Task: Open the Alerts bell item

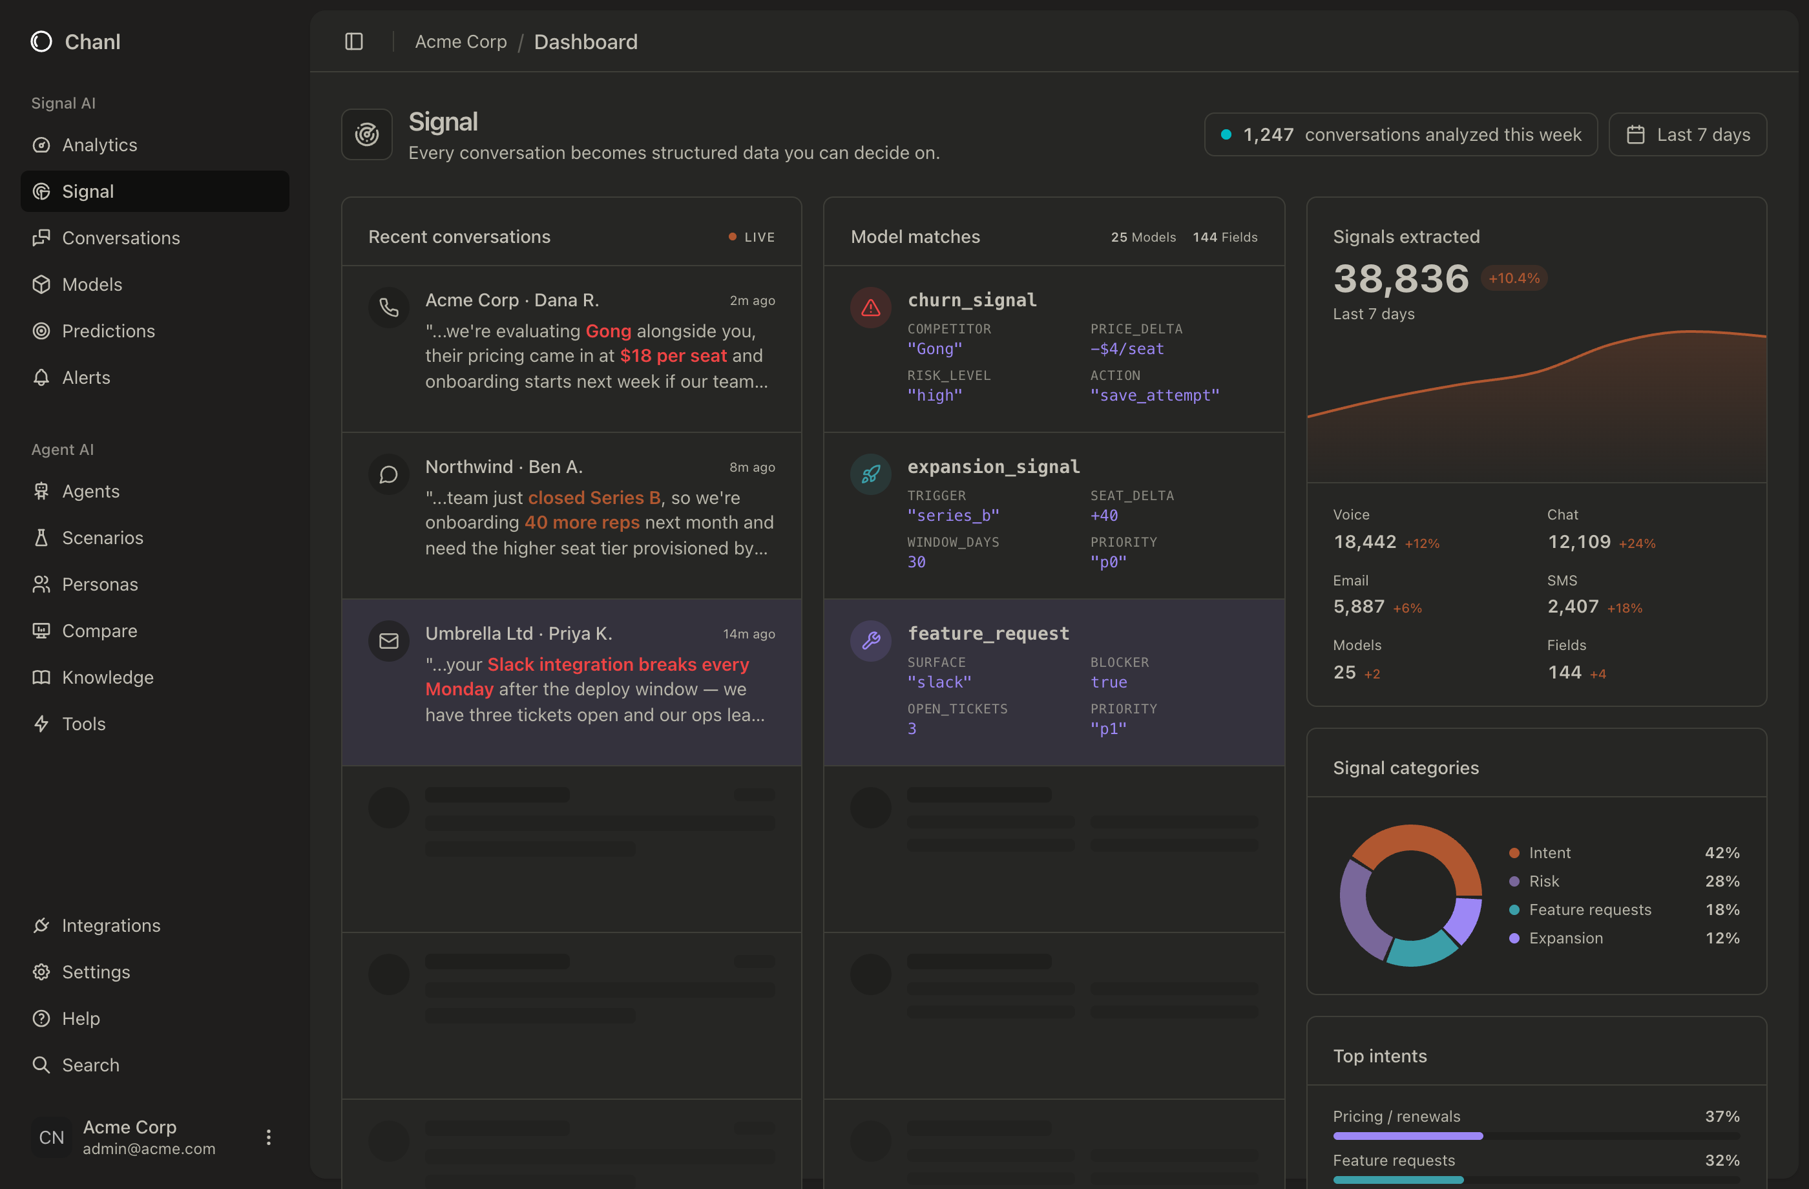Action: [85, 377]
